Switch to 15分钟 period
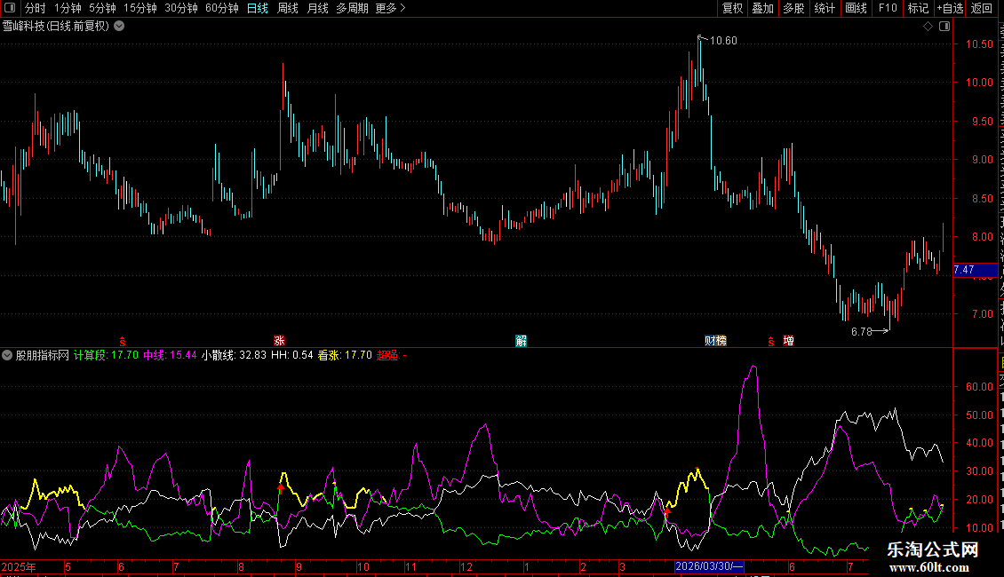This screenshot has height=577, width=1004. coord(140,8)
